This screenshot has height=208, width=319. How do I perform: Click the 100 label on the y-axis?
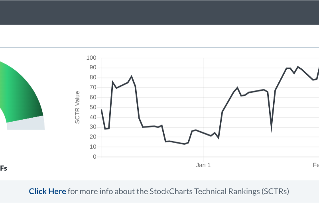click(91, 58)
